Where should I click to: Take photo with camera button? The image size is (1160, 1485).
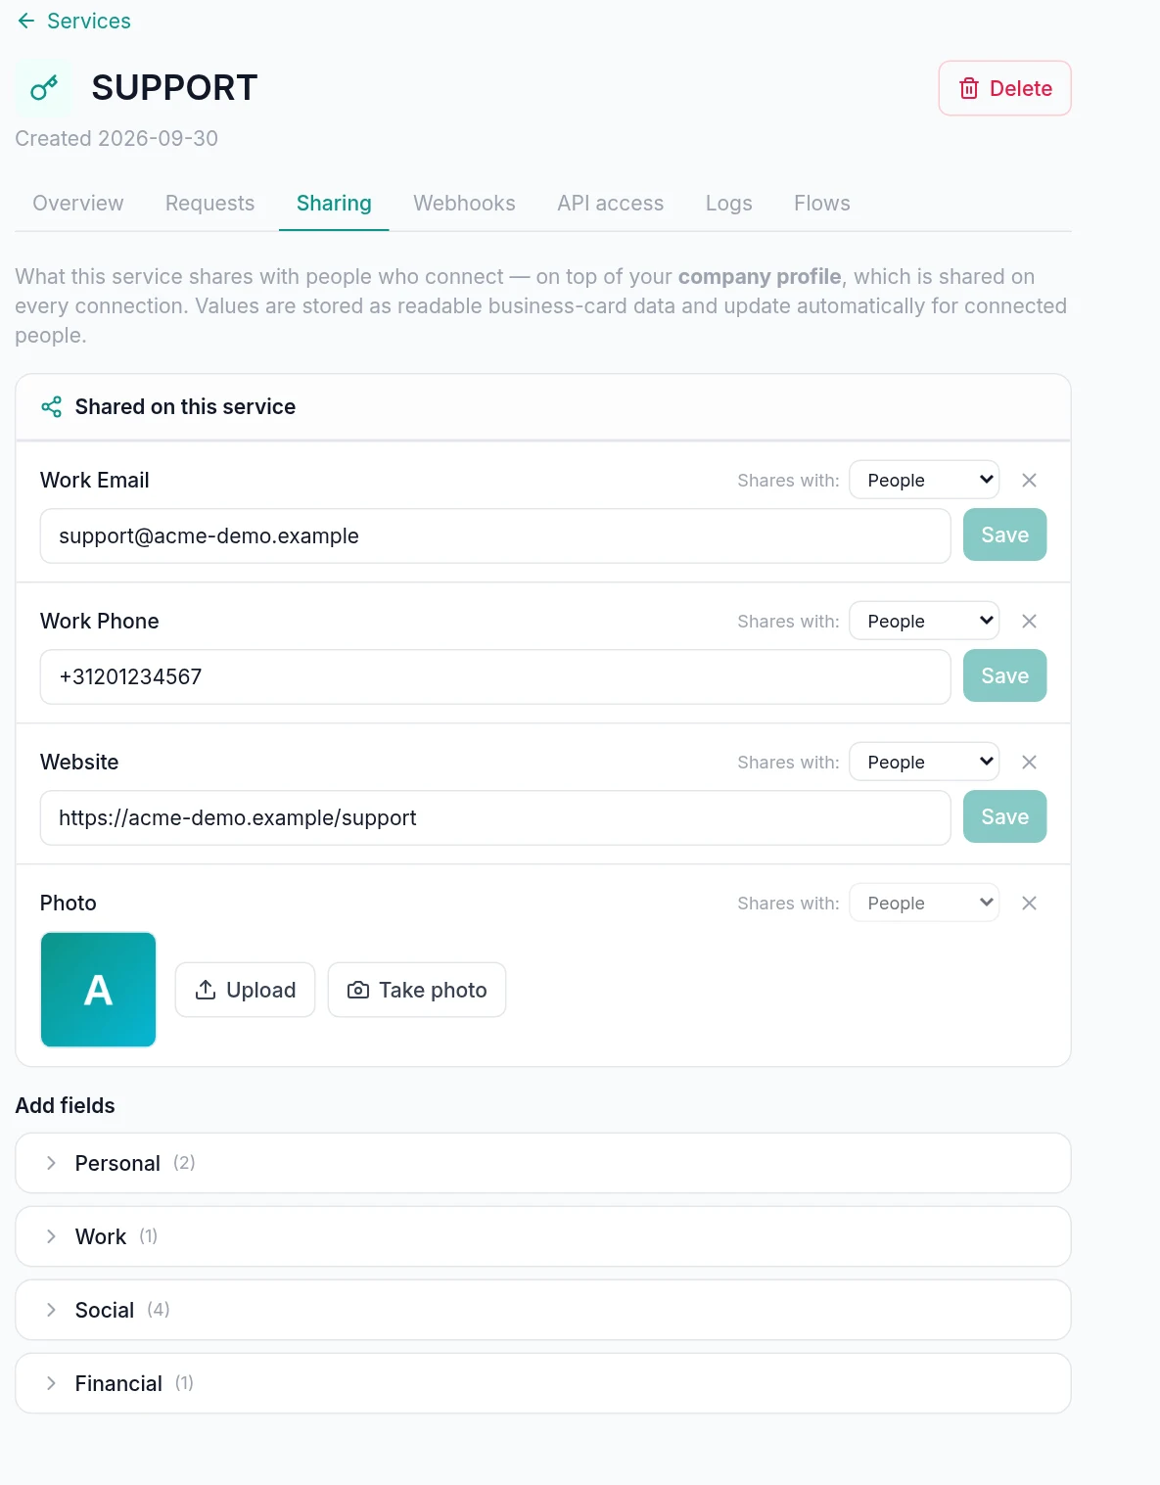click(x=417, y=990)
